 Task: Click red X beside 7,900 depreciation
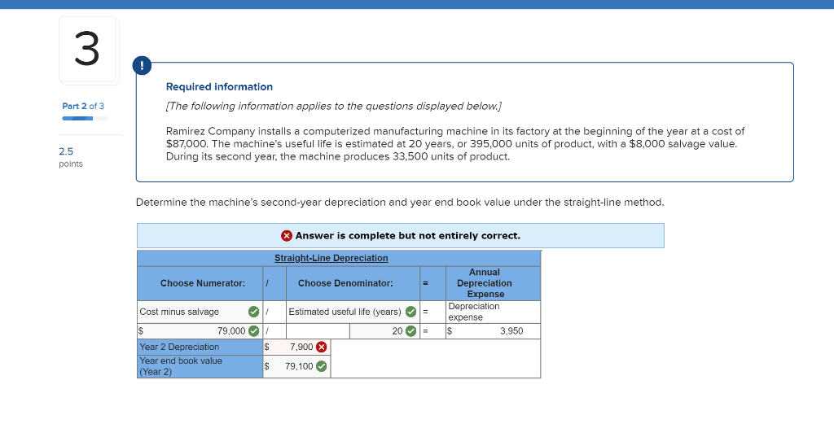pos(321,347)
